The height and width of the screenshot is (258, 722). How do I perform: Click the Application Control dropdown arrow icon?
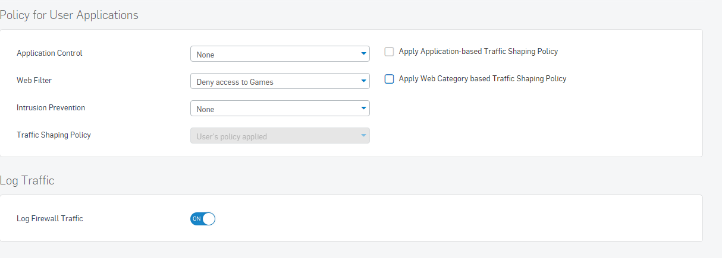[363, 54]
